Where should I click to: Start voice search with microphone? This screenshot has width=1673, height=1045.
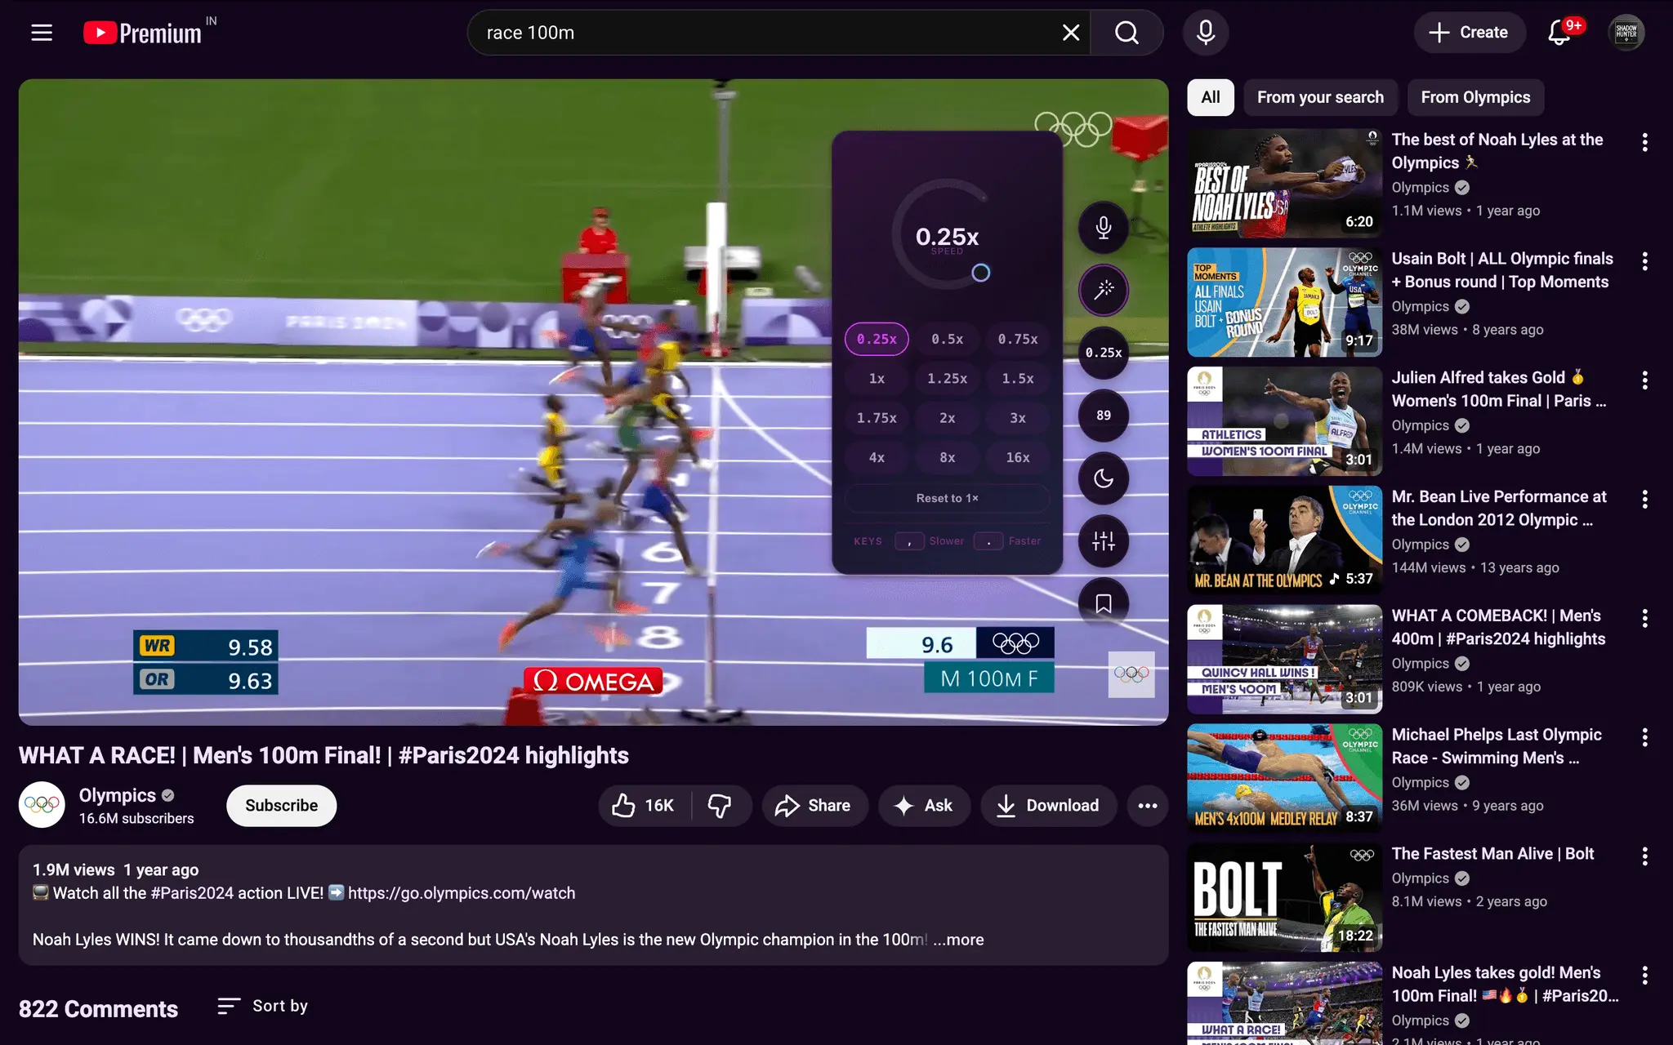point(1205,33)
